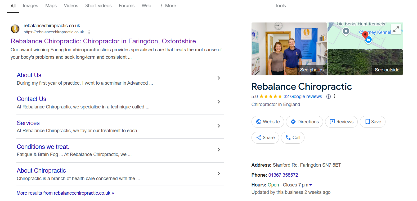Expand the opening hours dropdown arrow
This screenshot has height=201, width=417.
click(311, 185)
